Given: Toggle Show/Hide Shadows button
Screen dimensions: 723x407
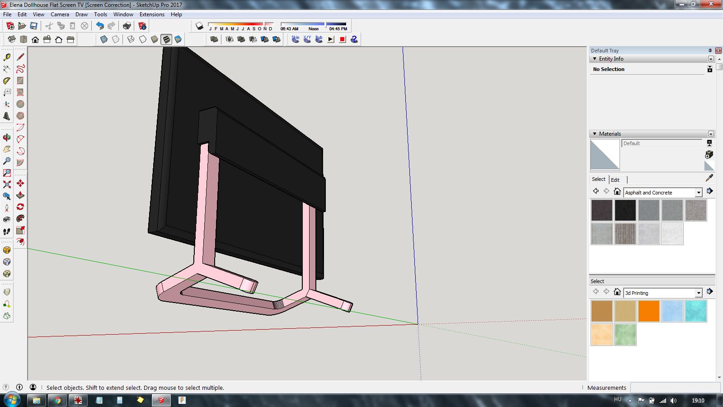Looking at the screenshot, I should click(x=199, y=26).
